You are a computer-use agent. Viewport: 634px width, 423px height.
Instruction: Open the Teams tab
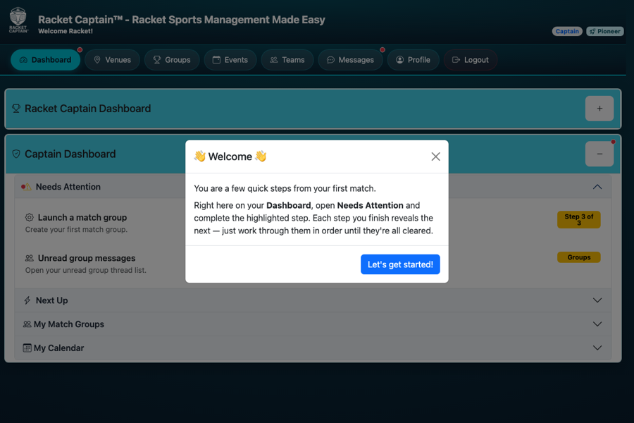287,60
